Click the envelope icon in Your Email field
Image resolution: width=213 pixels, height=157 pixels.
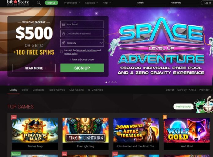click(64, 24)
